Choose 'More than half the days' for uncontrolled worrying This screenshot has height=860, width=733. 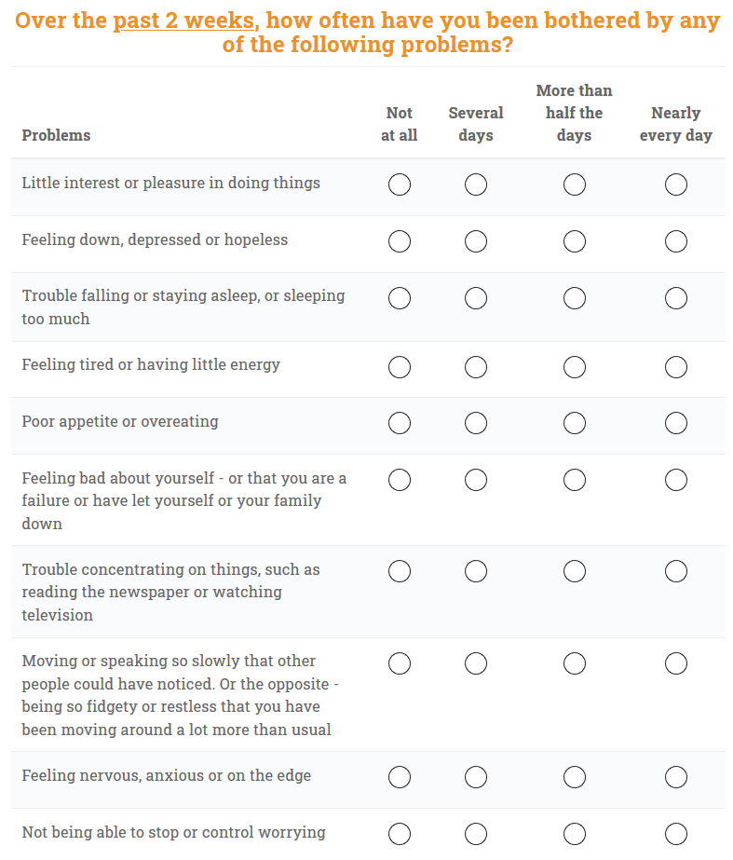(x=575, y=834)
